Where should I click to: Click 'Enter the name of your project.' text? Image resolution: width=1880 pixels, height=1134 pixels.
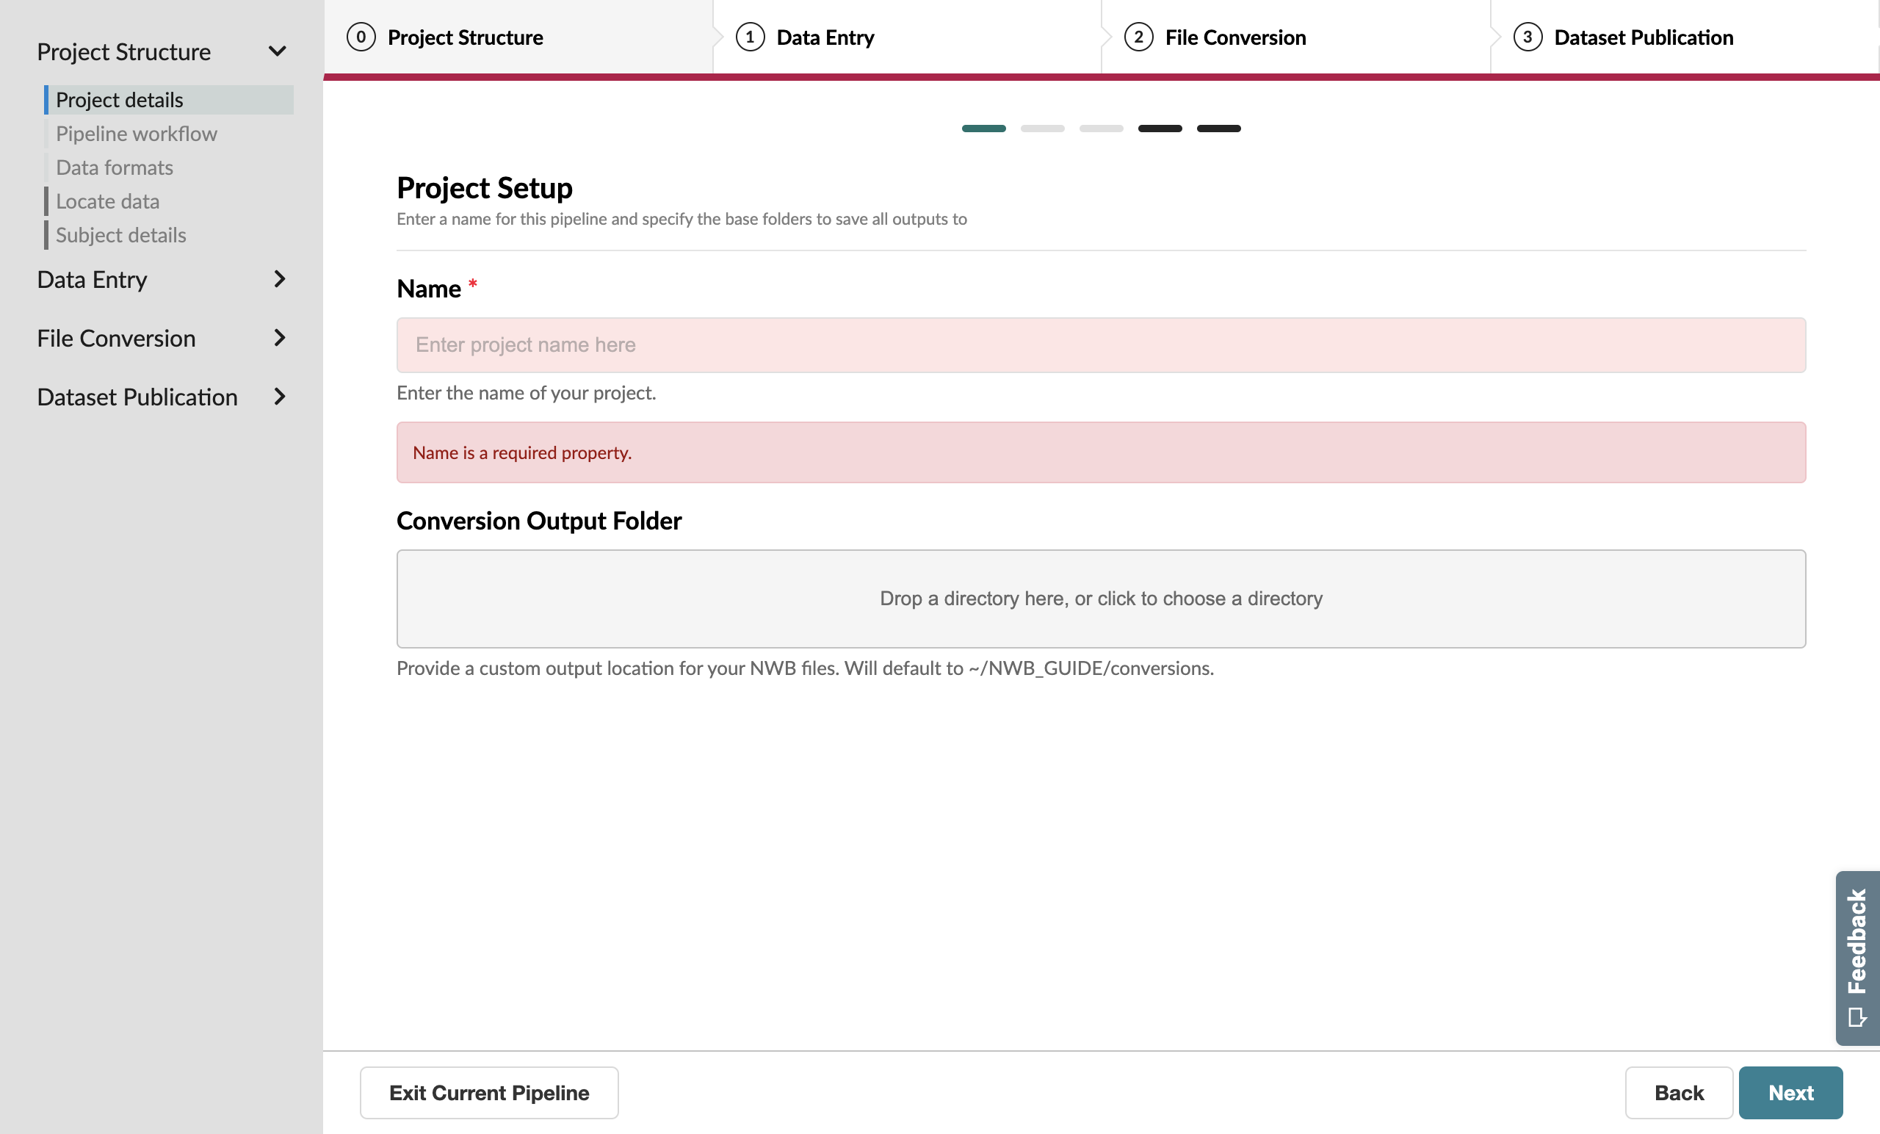(x=527, y=393)
